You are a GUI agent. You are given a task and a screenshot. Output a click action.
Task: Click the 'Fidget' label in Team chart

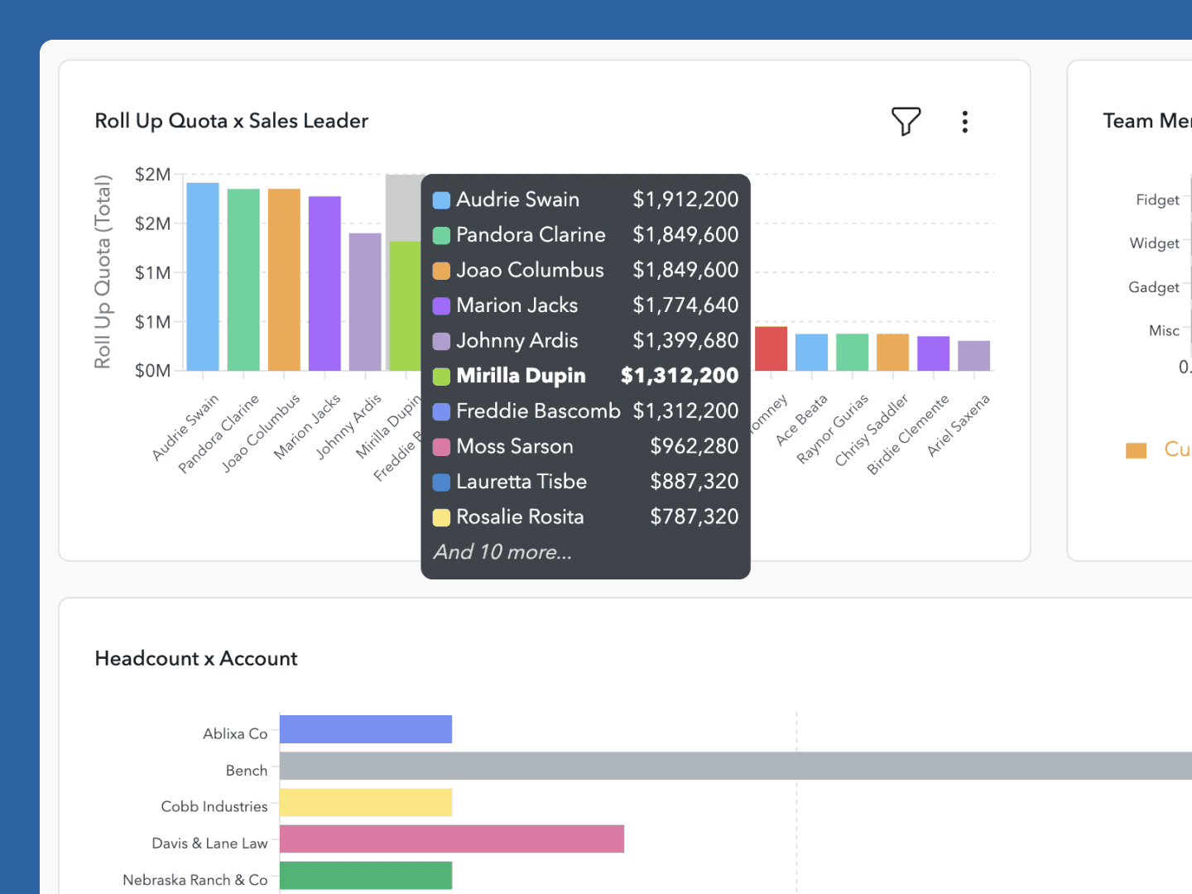click(x=1157, y=200)
